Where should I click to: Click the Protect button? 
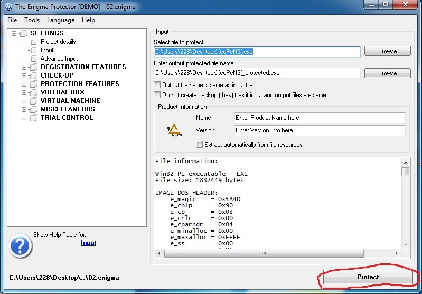click(x=368, y=277)
